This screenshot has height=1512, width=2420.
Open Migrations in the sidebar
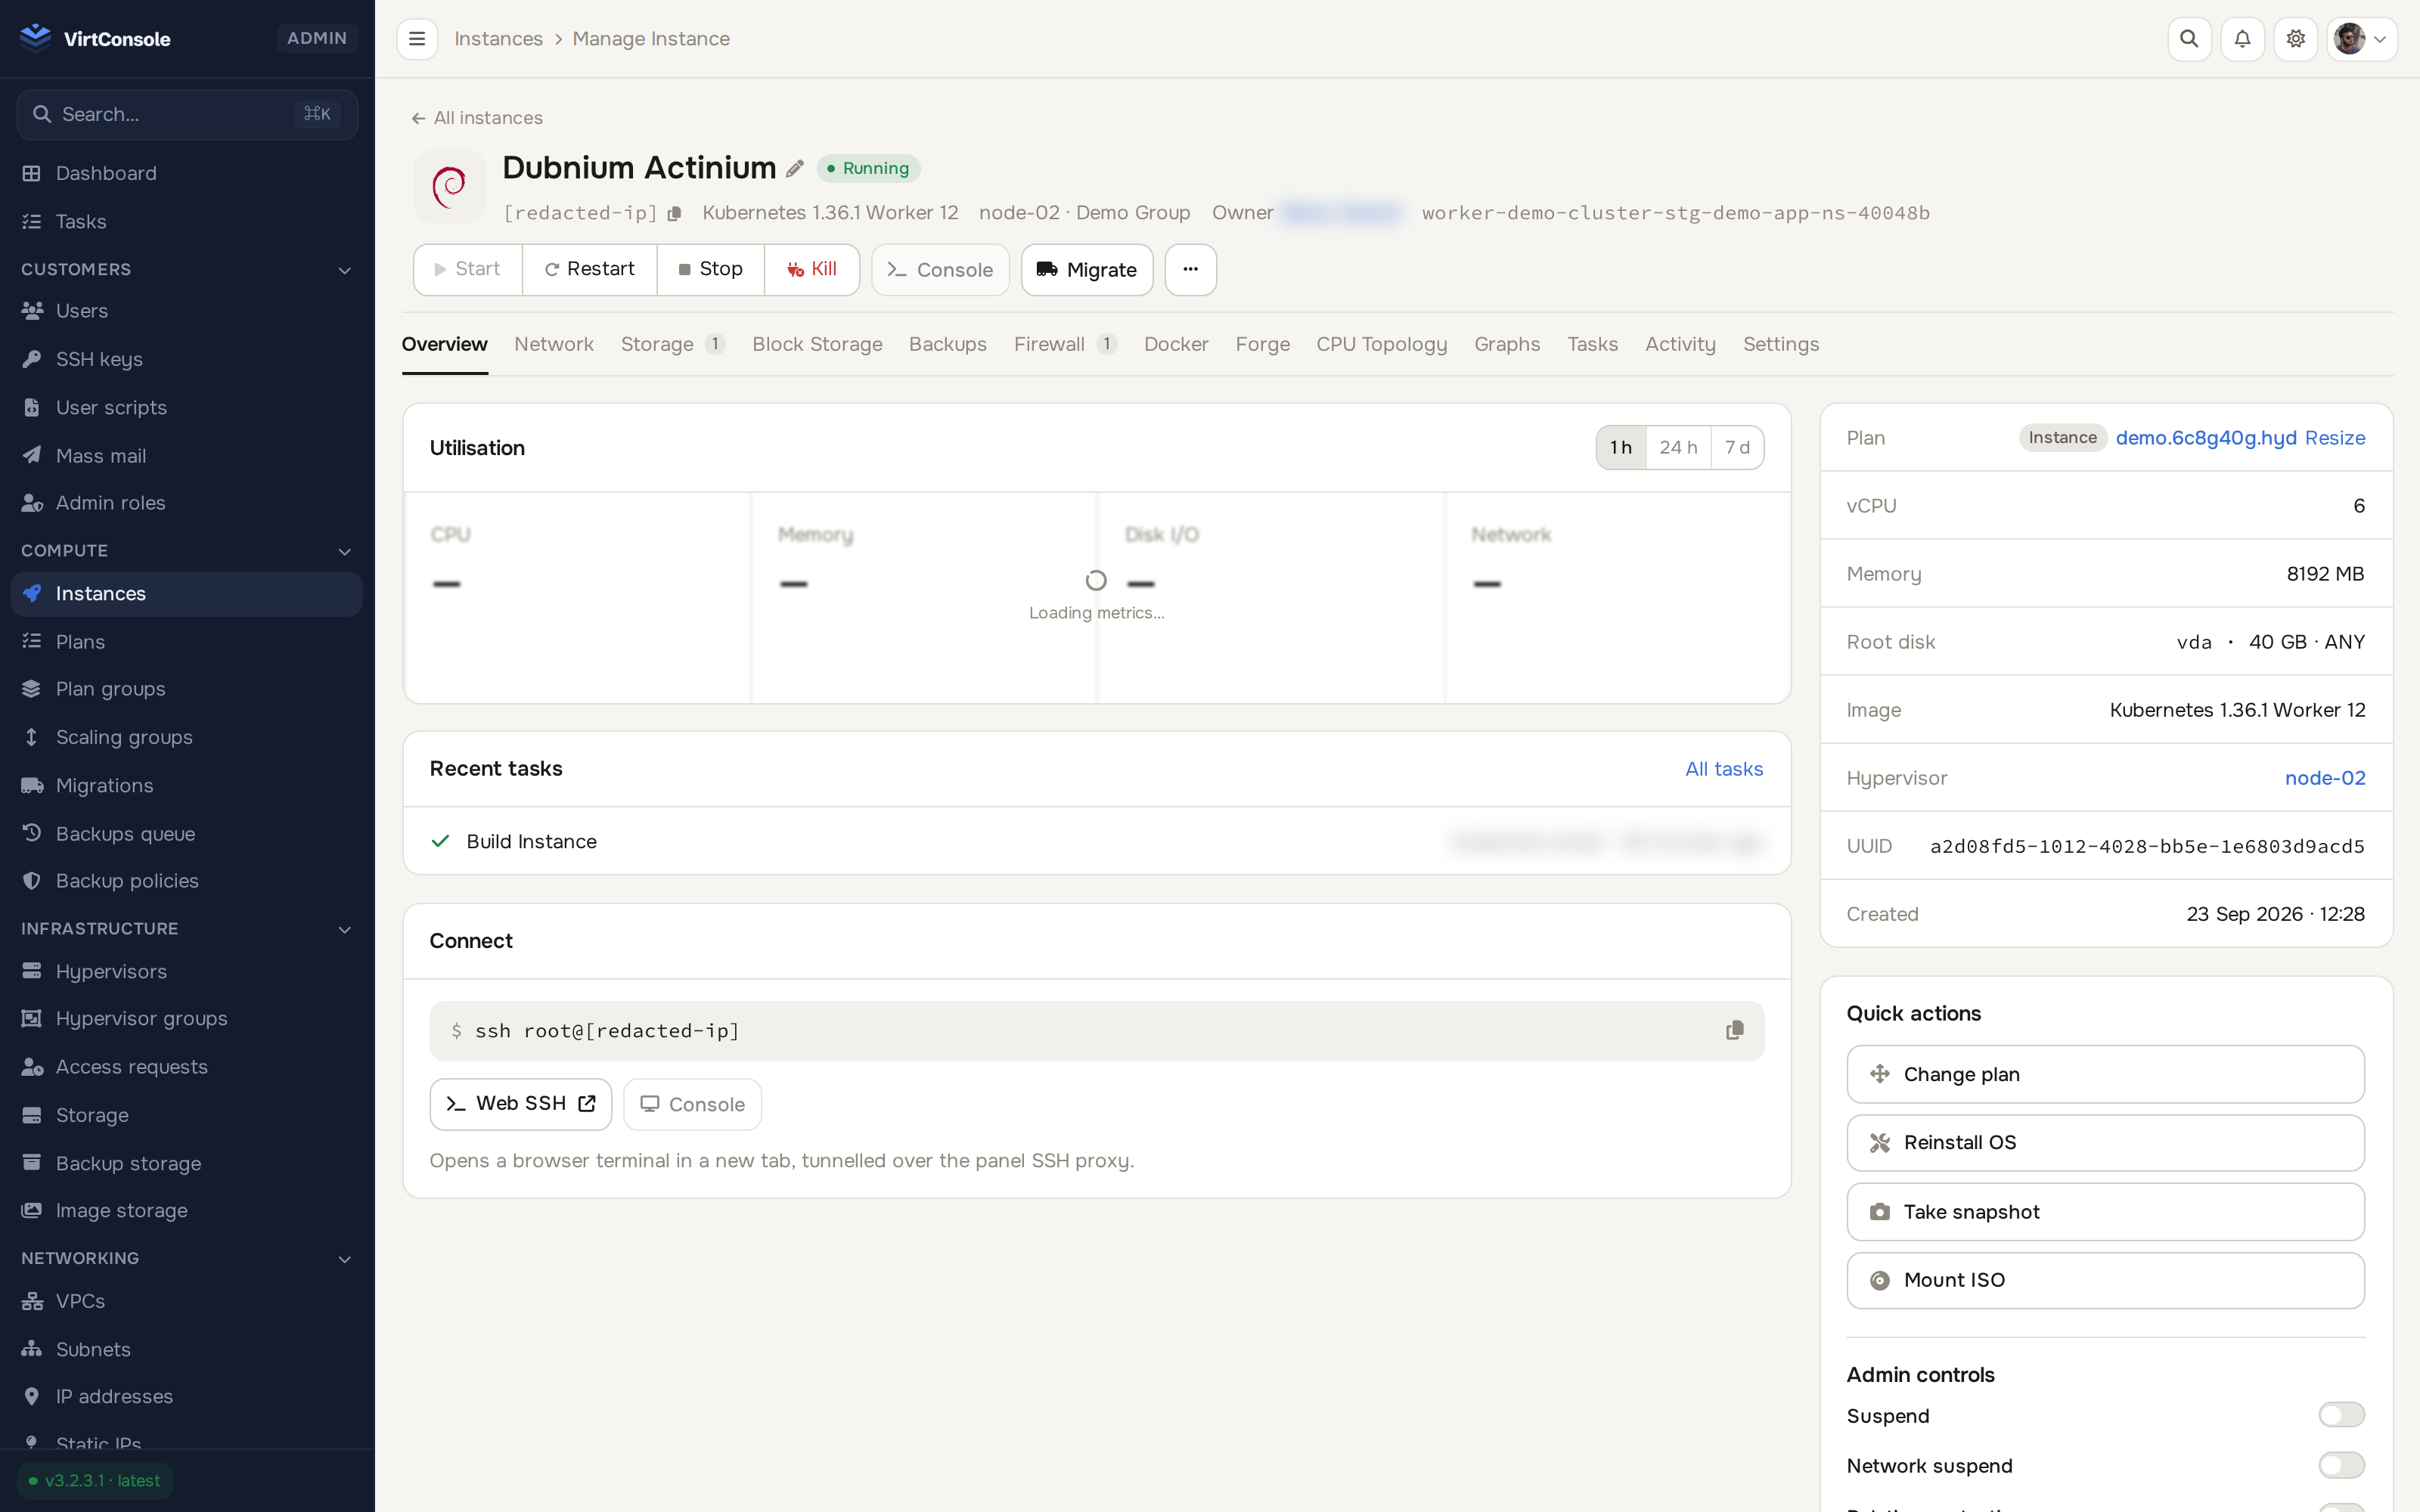pos(187,785)
